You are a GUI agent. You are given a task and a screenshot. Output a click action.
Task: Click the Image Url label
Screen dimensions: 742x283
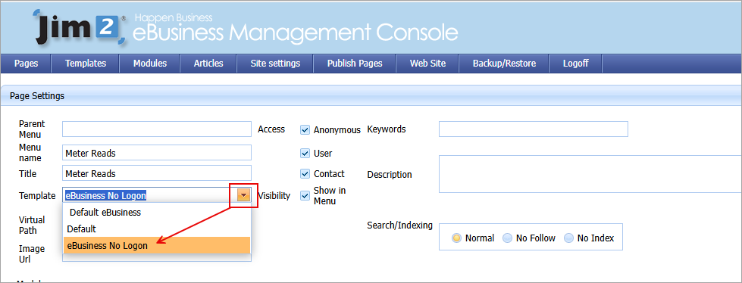[32, 253]
